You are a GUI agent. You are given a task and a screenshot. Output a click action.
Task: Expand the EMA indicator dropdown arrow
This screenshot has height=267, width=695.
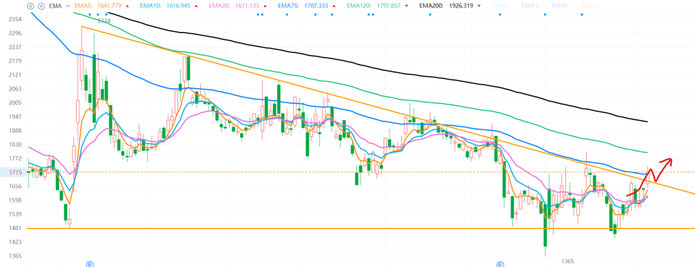tap(67, 6)
